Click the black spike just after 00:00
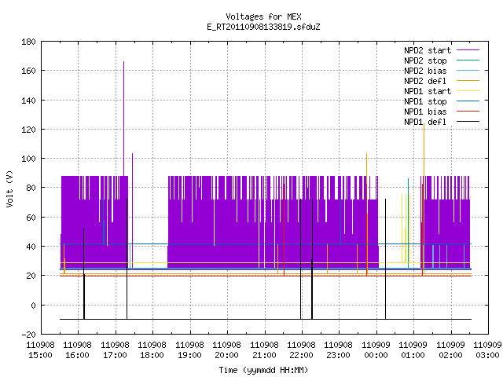This screenshot has height=377, width=503. coord(386,259)
